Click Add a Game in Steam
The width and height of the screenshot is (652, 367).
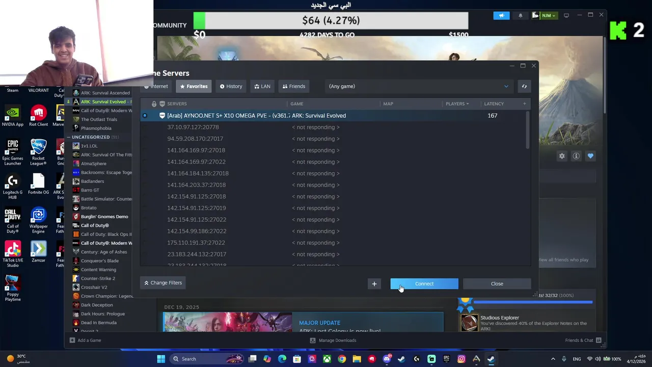[85, 340]
